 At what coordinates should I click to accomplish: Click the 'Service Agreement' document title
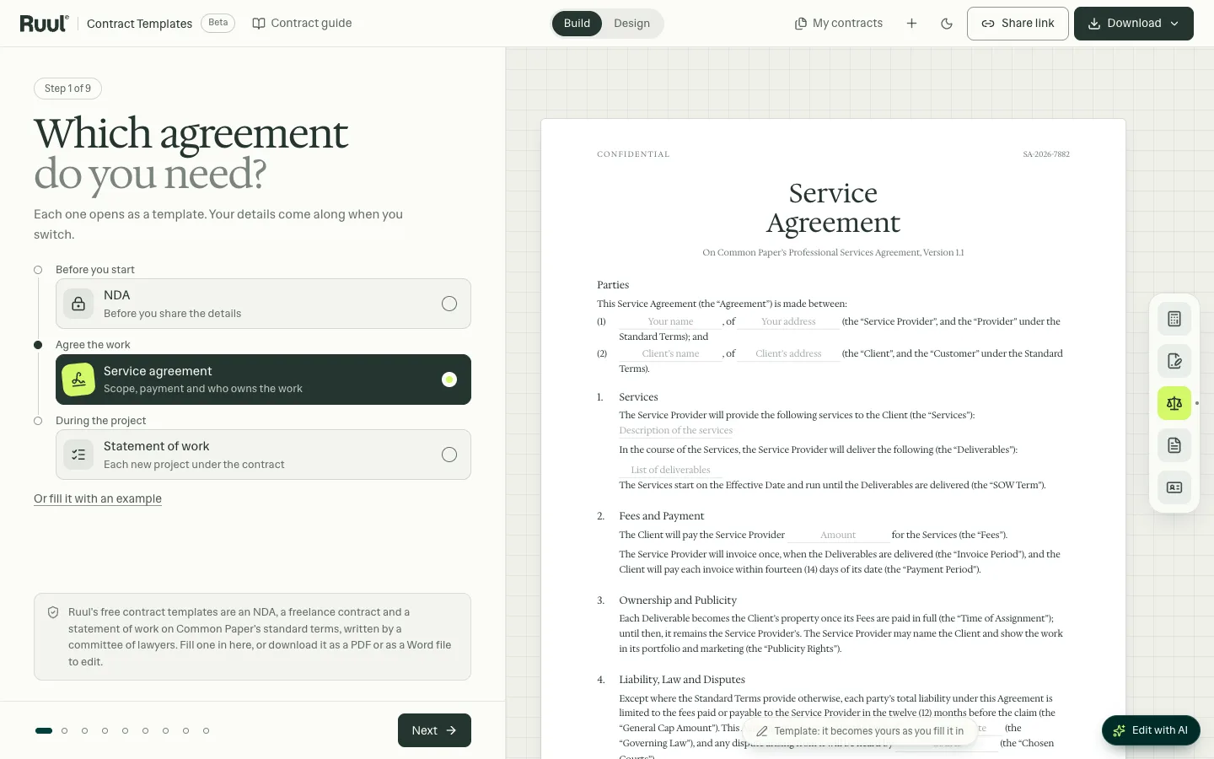point(833,207)
